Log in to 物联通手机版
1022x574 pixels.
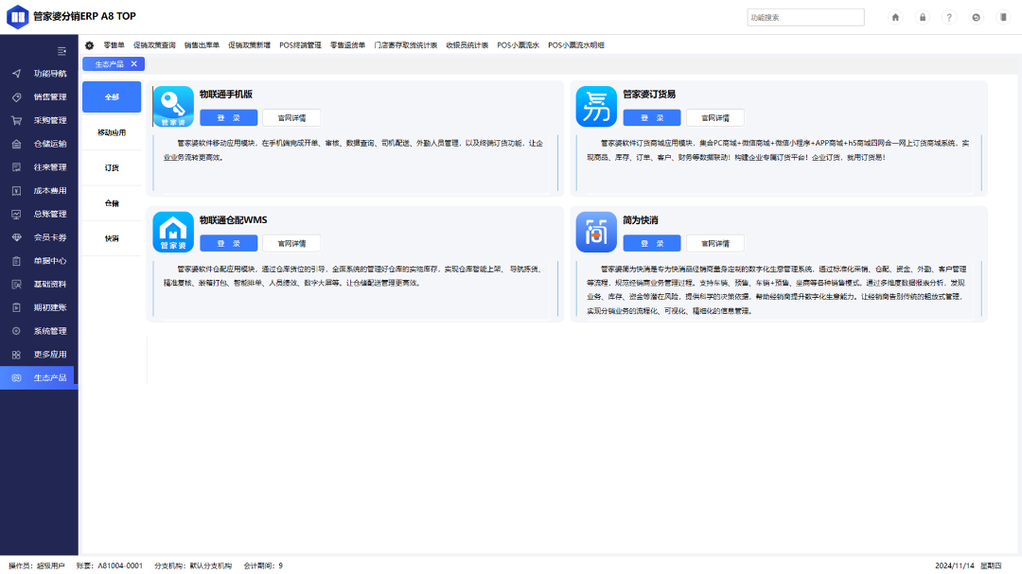[229, 118]
